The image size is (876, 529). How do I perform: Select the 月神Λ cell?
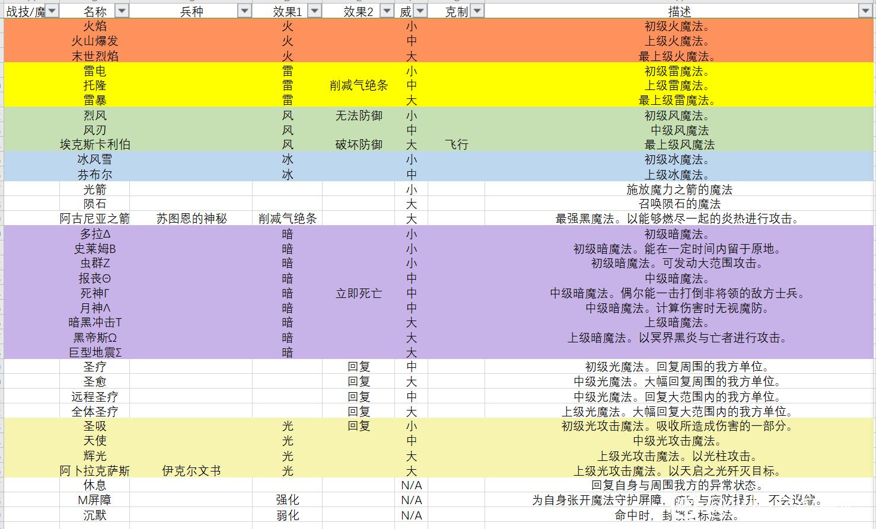[x=95, y=308]
